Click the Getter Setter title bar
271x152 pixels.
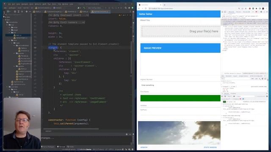179,14
